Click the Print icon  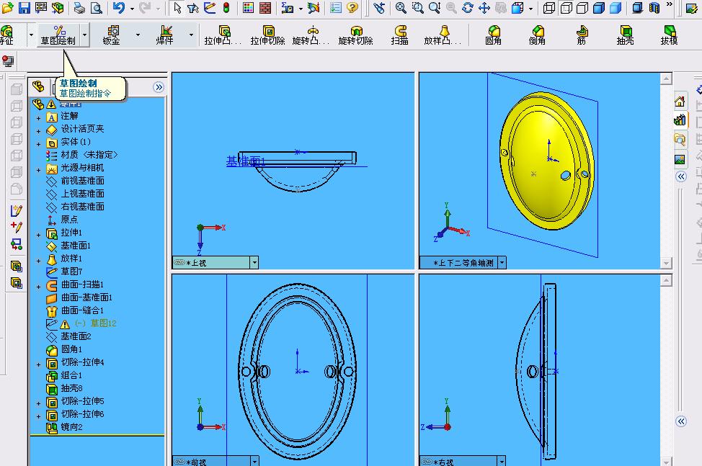pos(79,8)
